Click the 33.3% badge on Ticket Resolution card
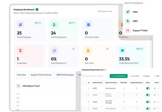162x112 pixels. (139, 49)
